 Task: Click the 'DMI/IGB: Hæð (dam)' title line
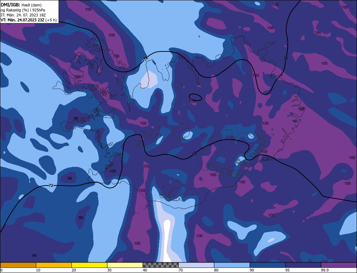tap(21, 5)
